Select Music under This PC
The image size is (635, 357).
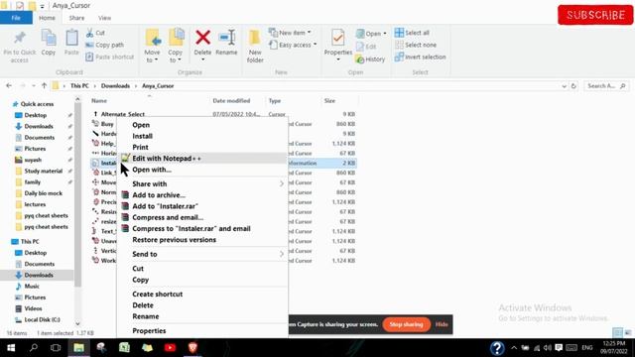pyautogui.click(x=32, y=287)
